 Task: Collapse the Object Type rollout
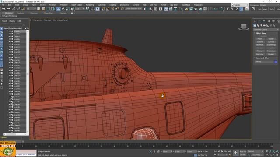tap(261, 33)
